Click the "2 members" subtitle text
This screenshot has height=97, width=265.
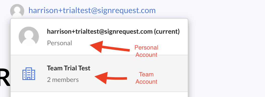tap(63, 80)
